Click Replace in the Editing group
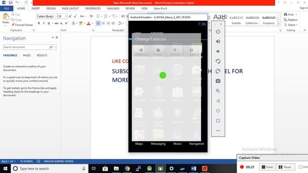The height and width of the screenshot is (173, 308). tap(291, 20)
